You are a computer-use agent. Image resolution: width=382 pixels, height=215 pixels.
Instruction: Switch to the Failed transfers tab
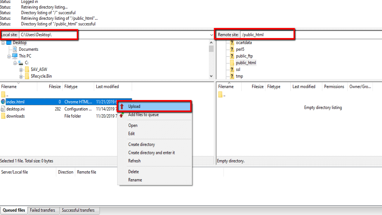pyautogui.click(x=43, y=210)
